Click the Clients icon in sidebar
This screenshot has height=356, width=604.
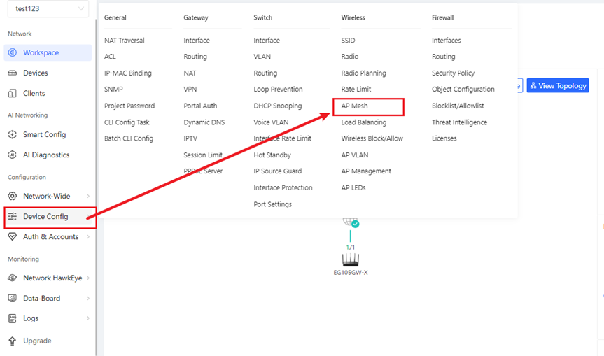coord(13,93)
